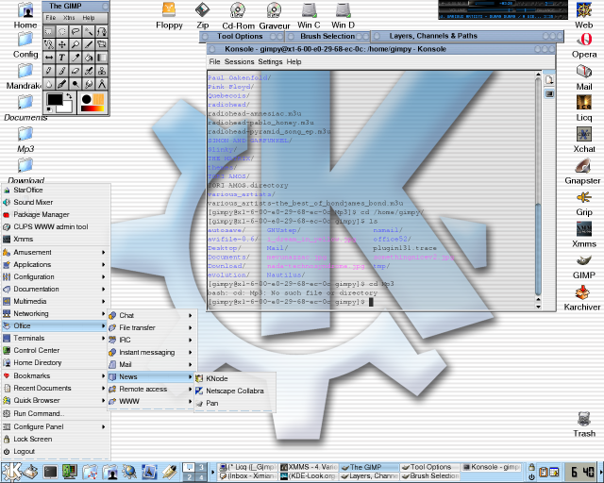
Task: Launch Pan from the News submenu
Action: click(x=235, y=403)
